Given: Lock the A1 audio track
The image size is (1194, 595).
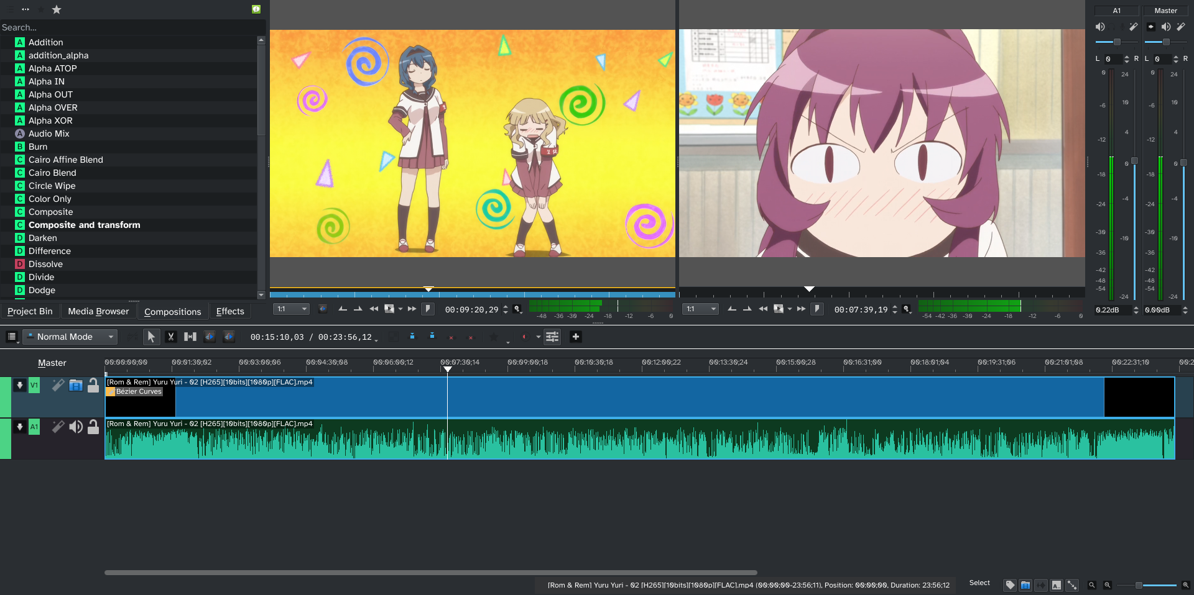Looking at the screenshot, I should (x=93, y=427).
